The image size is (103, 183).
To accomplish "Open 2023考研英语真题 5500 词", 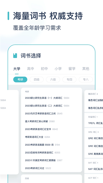I will (x=42, y=145).
